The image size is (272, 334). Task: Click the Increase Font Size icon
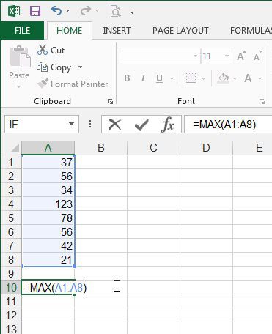[x=241, y=56]
